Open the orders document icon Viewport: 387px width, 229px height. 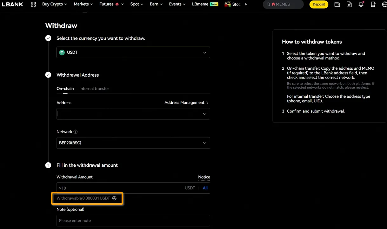349,4
